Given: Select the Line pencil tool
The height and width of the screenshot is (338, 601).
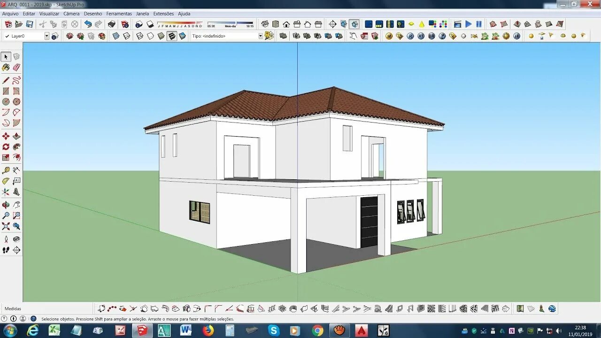Looking at the screenshot, I should 6,80.
